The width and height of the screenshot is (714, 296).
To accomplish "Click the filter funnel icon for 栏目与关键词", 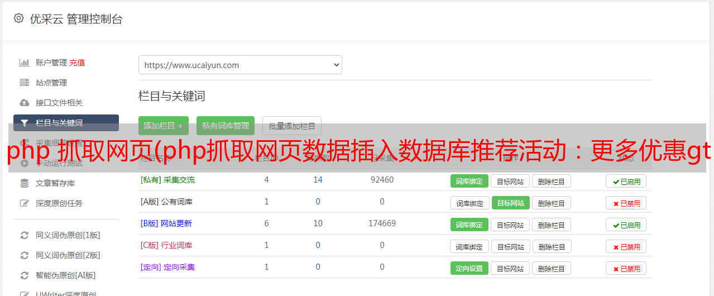I will coord(25,123).
